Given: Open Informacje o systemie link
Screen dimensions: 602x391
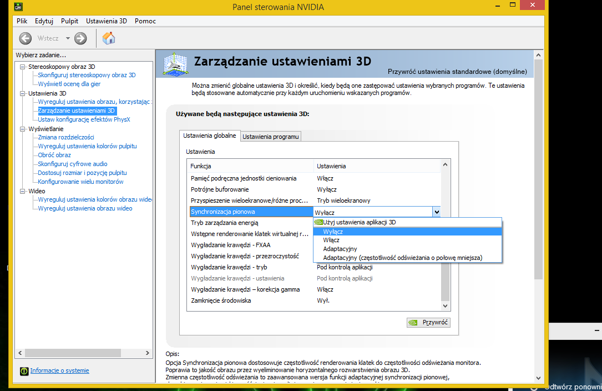Looking at the screenshot, I should (59, 370).
